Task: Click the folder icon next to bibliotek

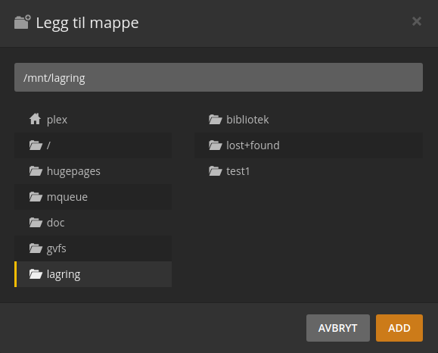Action: [x=216, y=120]
